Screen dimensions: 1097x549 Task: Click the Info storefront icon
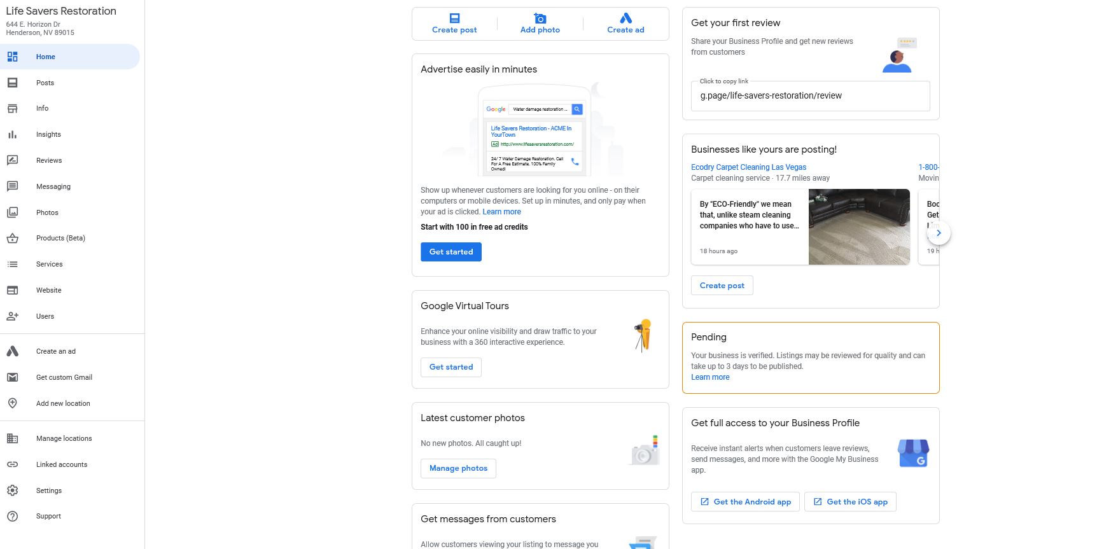pos(12,109)
